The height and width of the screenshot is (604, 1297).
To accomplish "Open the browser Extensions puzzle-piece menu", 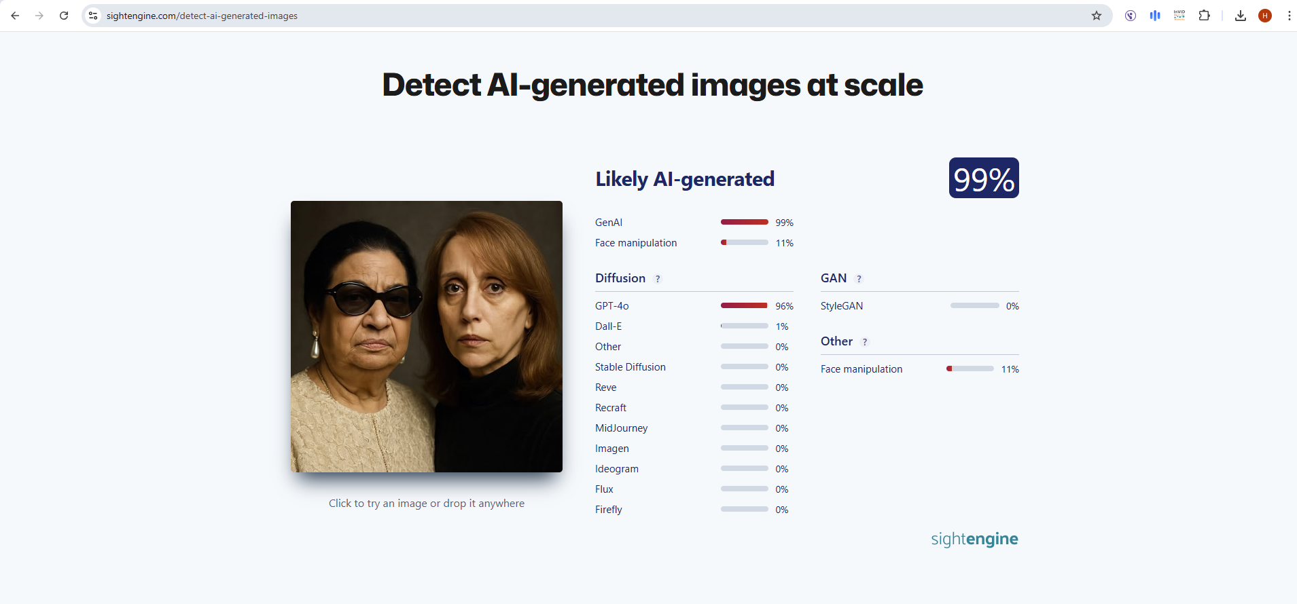I will 1205,15.
